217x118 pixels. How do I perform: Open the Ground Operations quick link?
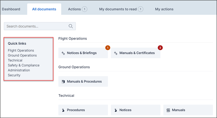22,56
